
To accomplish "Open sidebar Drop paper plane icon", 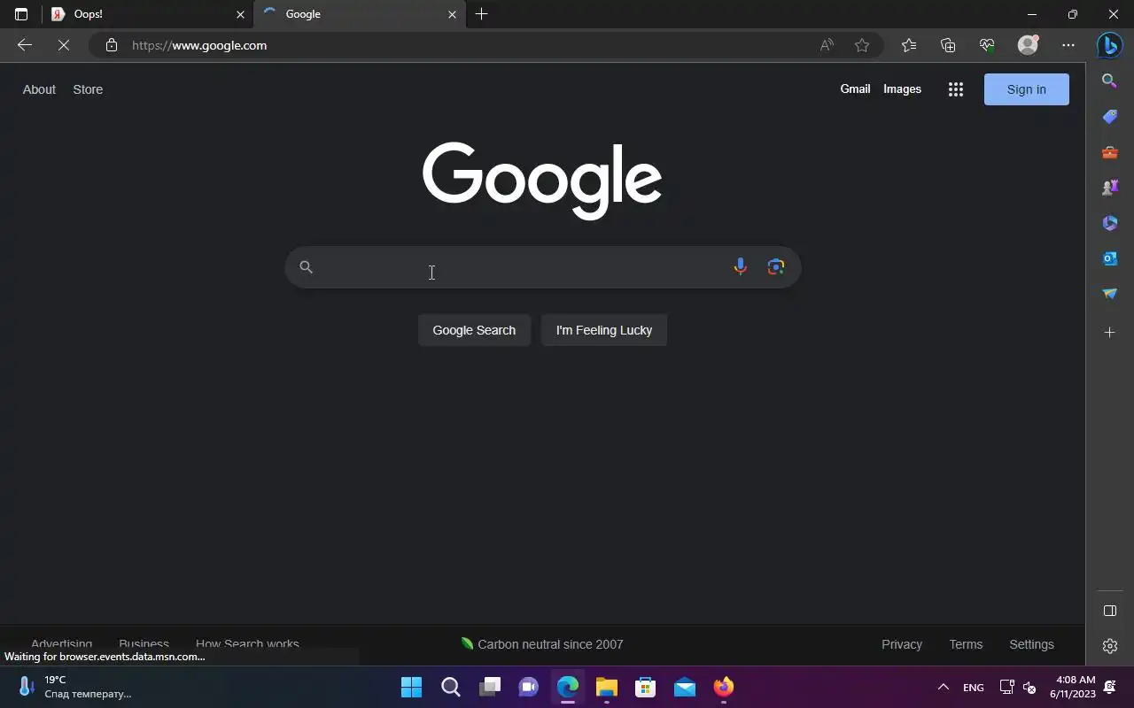I will tap(1110, 294).
